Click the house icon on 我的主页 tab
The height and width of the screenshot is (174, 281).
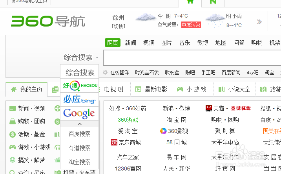(x=14, y=89)
